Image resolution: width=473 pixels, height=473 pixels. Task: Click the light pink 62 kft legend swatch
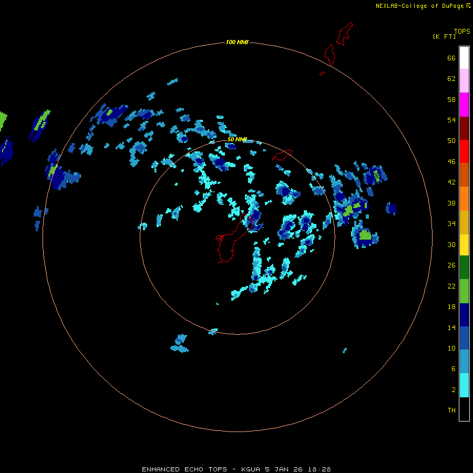464,81
